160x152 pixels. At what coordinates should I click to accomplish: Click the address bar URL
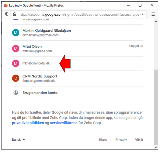tap(78, 14)
